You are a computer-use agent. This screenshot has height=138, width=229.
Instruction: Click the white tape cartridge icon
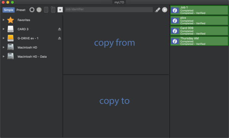(60, 10)
